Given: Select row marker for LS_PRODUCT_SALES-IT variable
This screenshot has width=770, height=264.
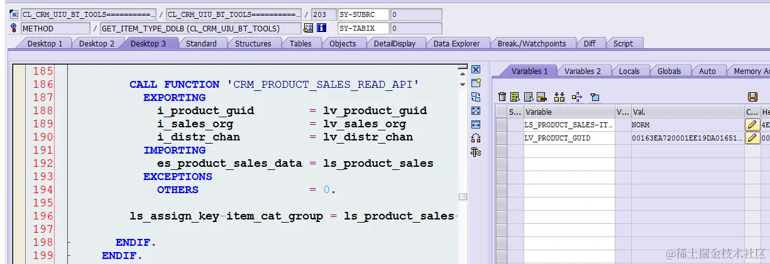Looking at the screenshot, I should (501, 125).
